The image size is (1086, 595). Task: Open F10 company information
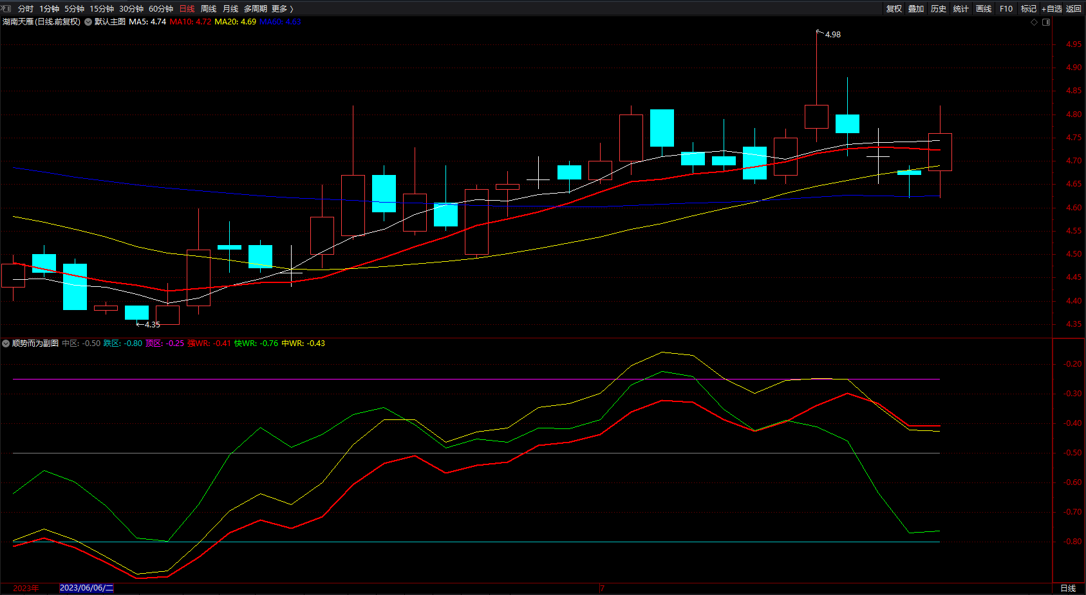[1006, 8]
